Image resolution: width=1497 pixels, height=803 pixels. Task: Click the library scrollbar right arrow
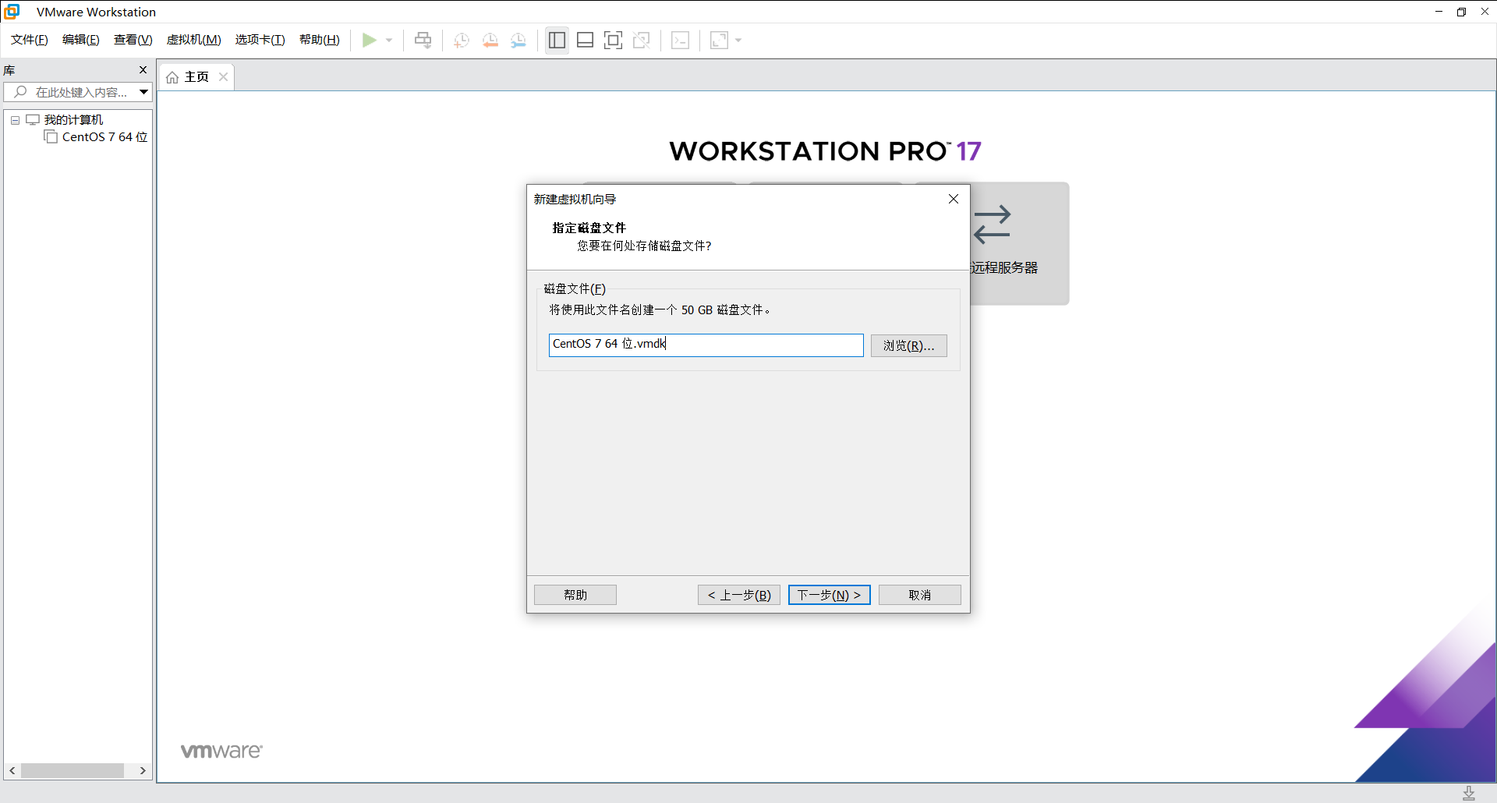pyautogui.click(x=143, y=770)
